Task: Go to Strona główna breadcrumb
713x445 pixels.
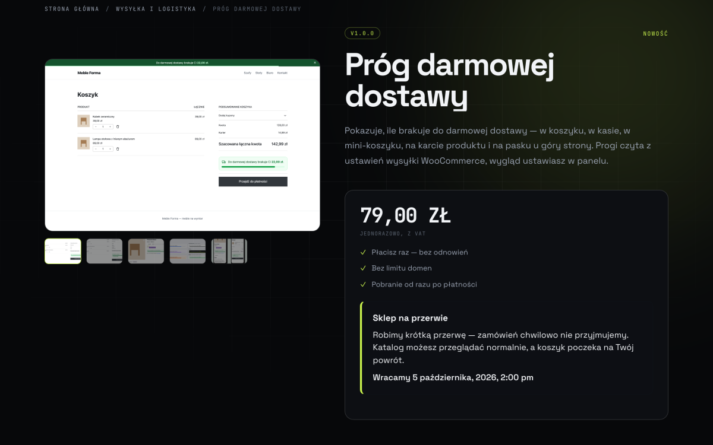Action: pos(72,9)
